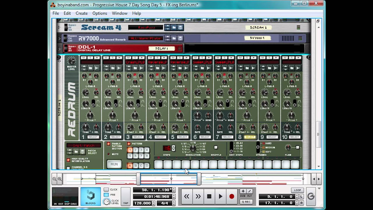
Task: Open the Edit menu
Action: coord(67,13)
